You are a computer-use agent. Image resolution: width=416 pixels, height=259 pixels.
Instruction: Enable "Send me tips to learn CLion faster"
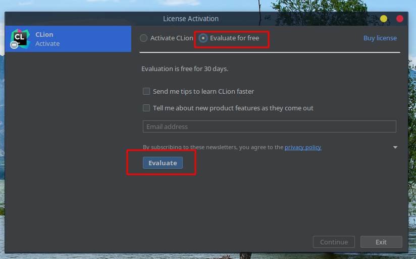click(x=146, y=92)
